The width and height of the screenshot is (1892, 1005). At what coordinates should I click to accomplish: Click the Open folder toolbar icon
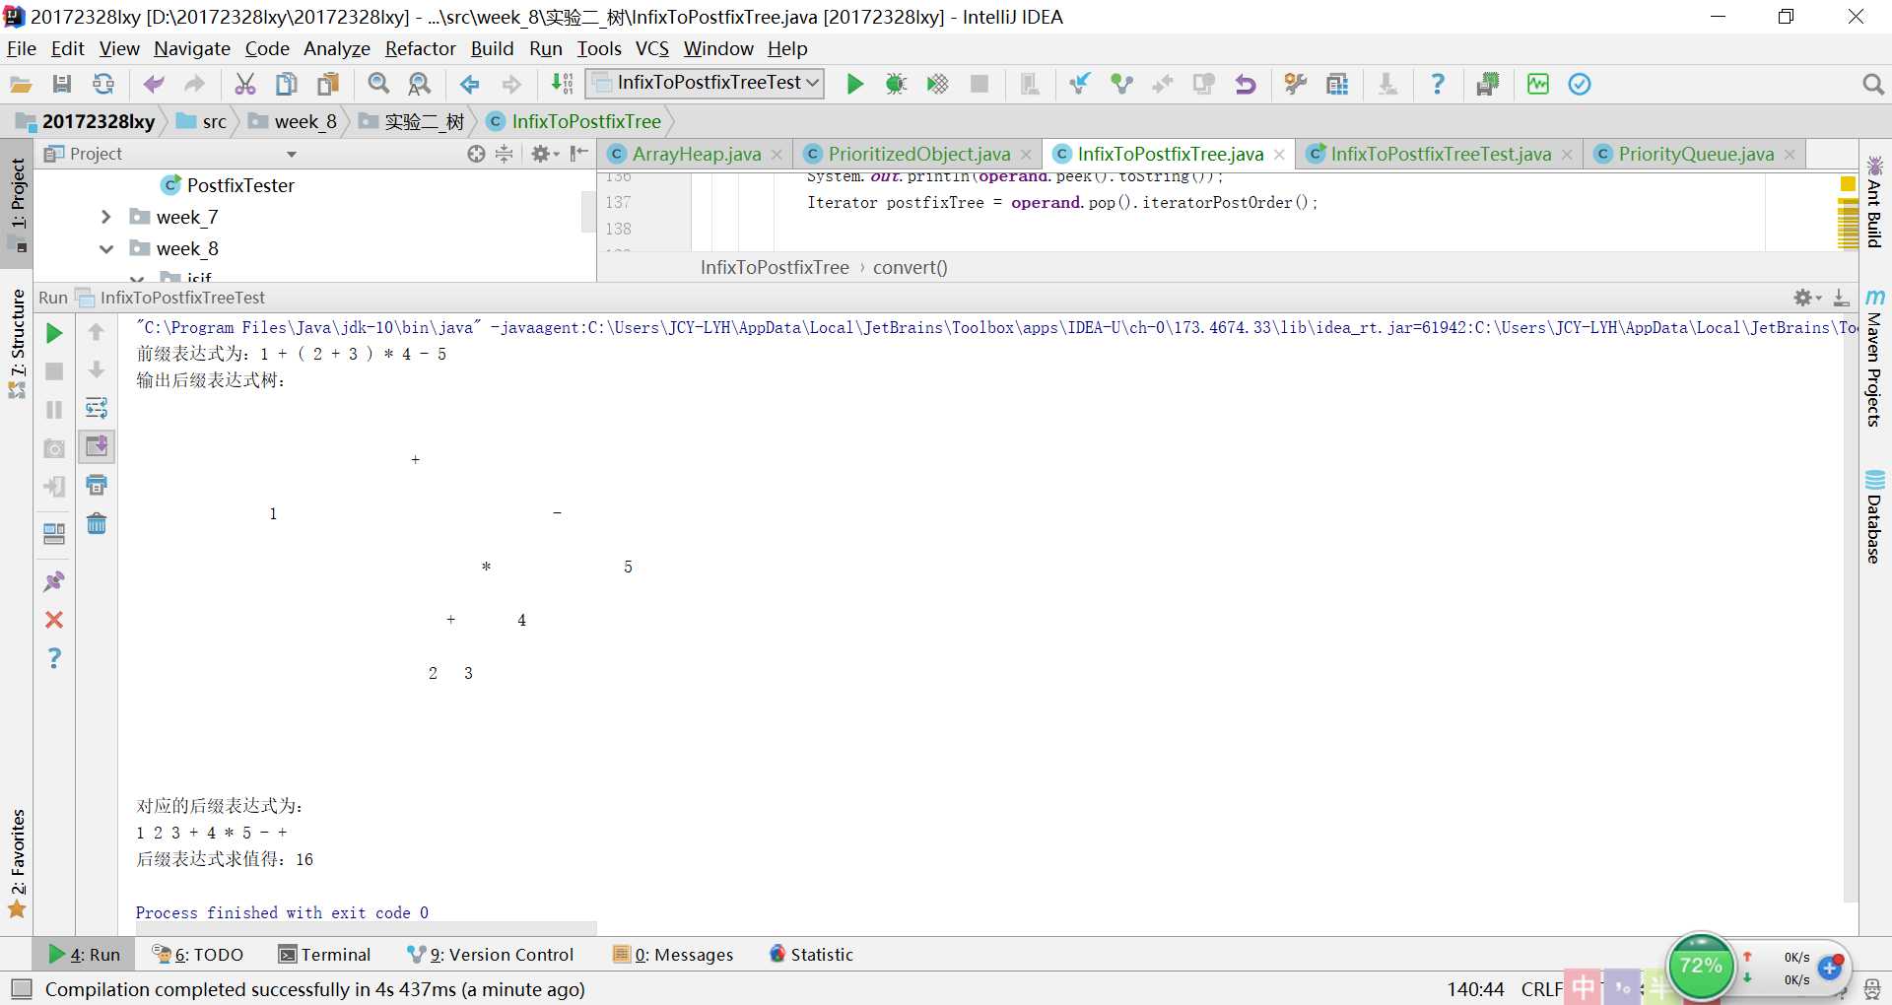21,85
